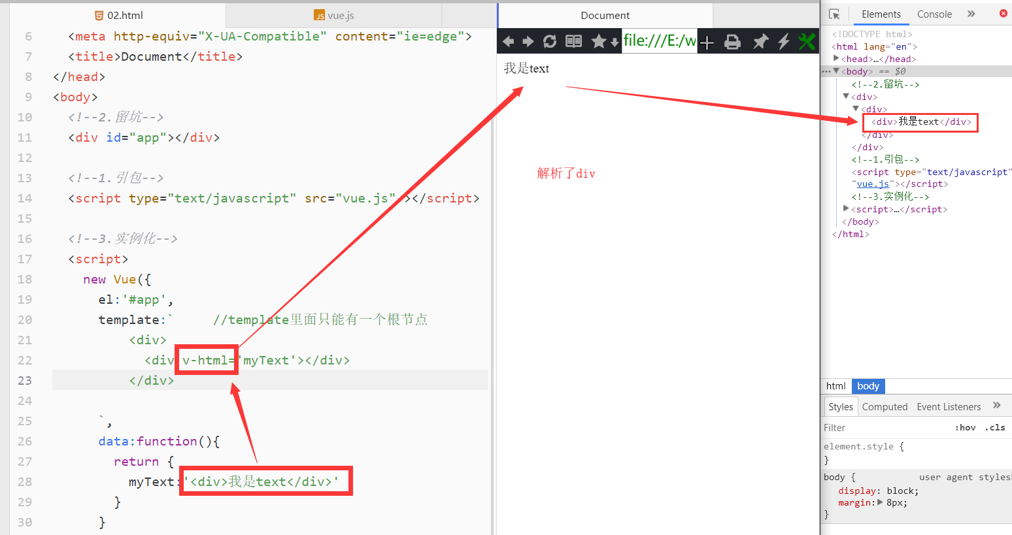
Task: Open the Styles pane tab
Action: coord(841,406)
